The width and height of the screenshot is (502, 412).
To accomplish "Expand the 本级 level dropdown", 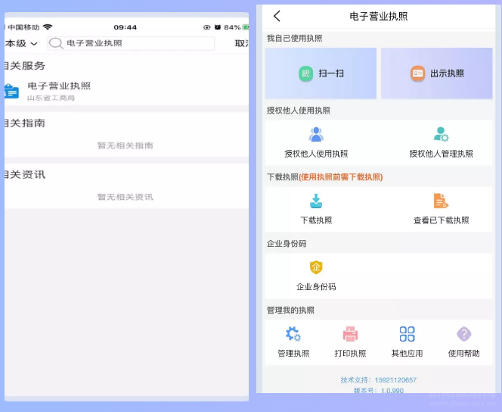I will 21,44.
